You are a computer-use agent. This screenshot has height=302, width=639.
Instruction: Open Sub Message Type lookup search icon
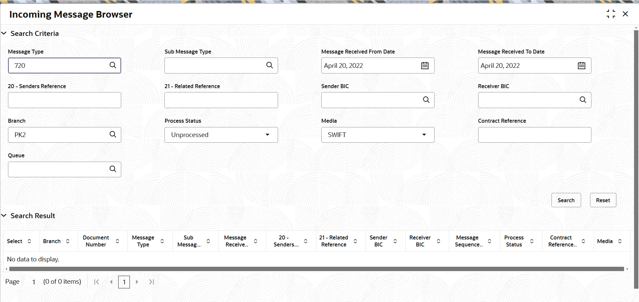[x=270, y=65]
